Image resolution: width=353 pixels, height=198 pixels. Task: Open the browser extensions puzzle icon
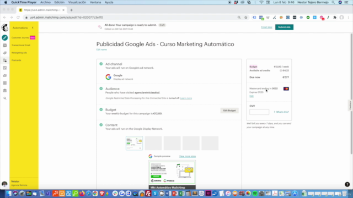coord(335,17)
